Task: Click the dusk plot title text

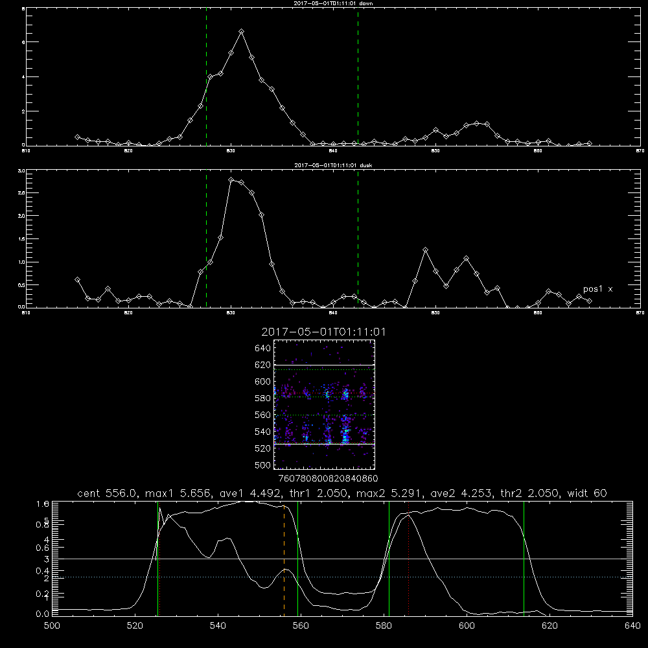Action: point(333,165)
